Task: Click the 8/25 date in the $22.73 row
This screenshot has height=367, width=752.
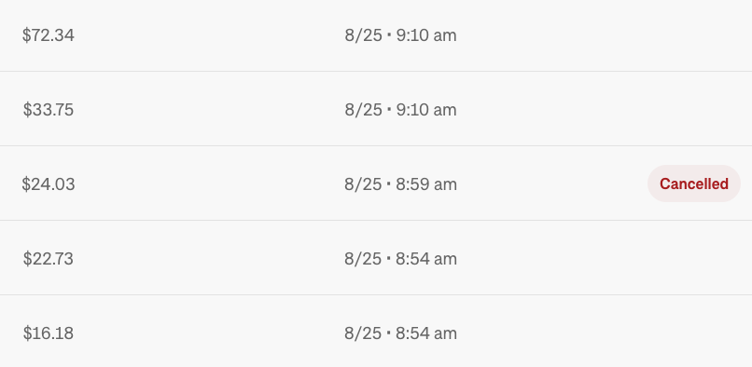Action: coord(364,259)
